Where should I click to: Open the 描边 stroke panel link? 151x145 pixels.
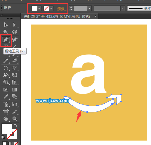click(62, 8)
